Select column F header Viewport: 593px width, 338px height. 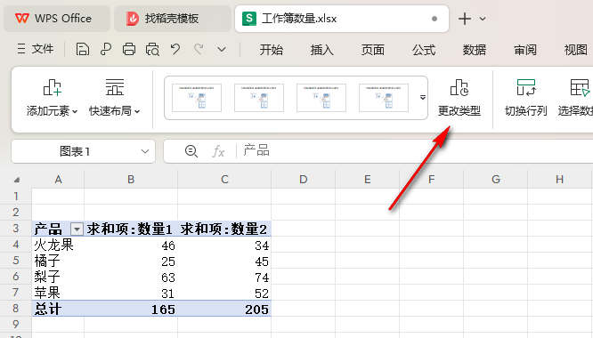pyautogui.click(x=431, y=180)
